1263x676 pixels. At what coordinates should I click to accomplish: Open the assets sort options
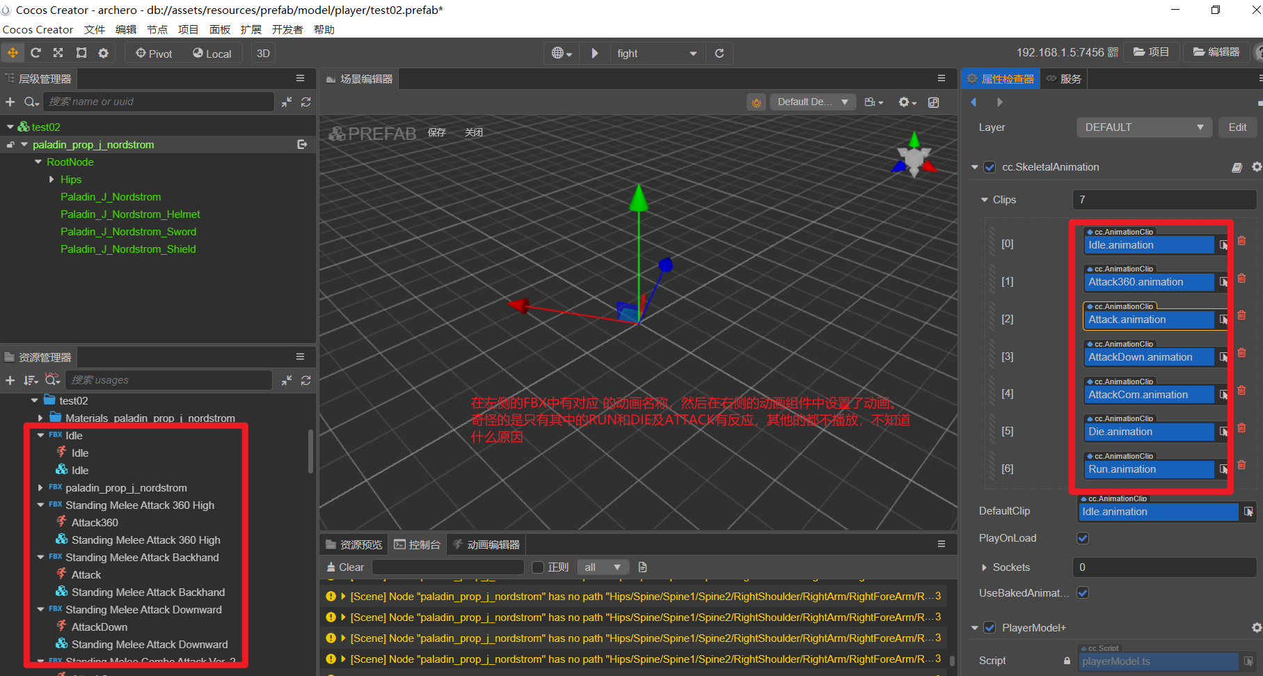click(31, 380)
